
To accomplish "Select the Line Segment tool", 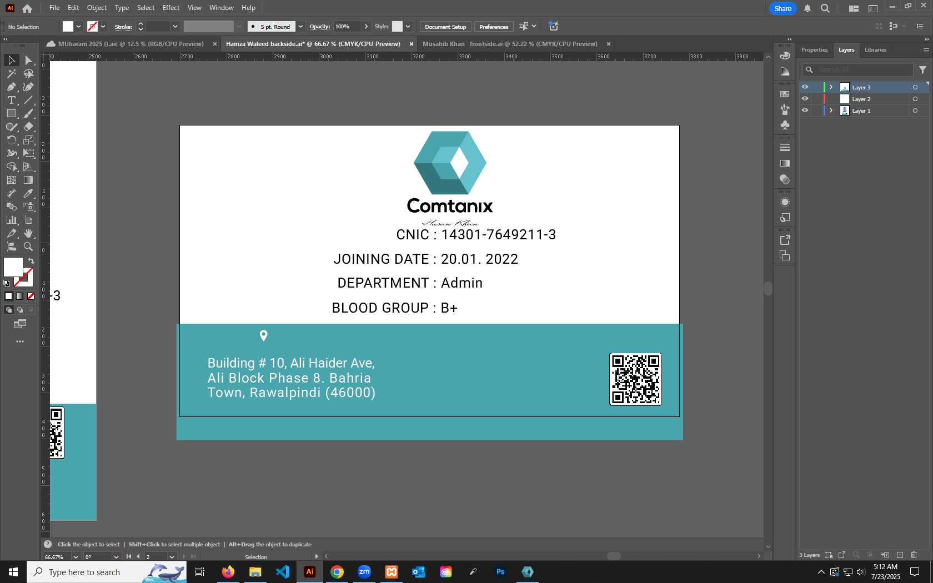I will [x=29, y=100].
